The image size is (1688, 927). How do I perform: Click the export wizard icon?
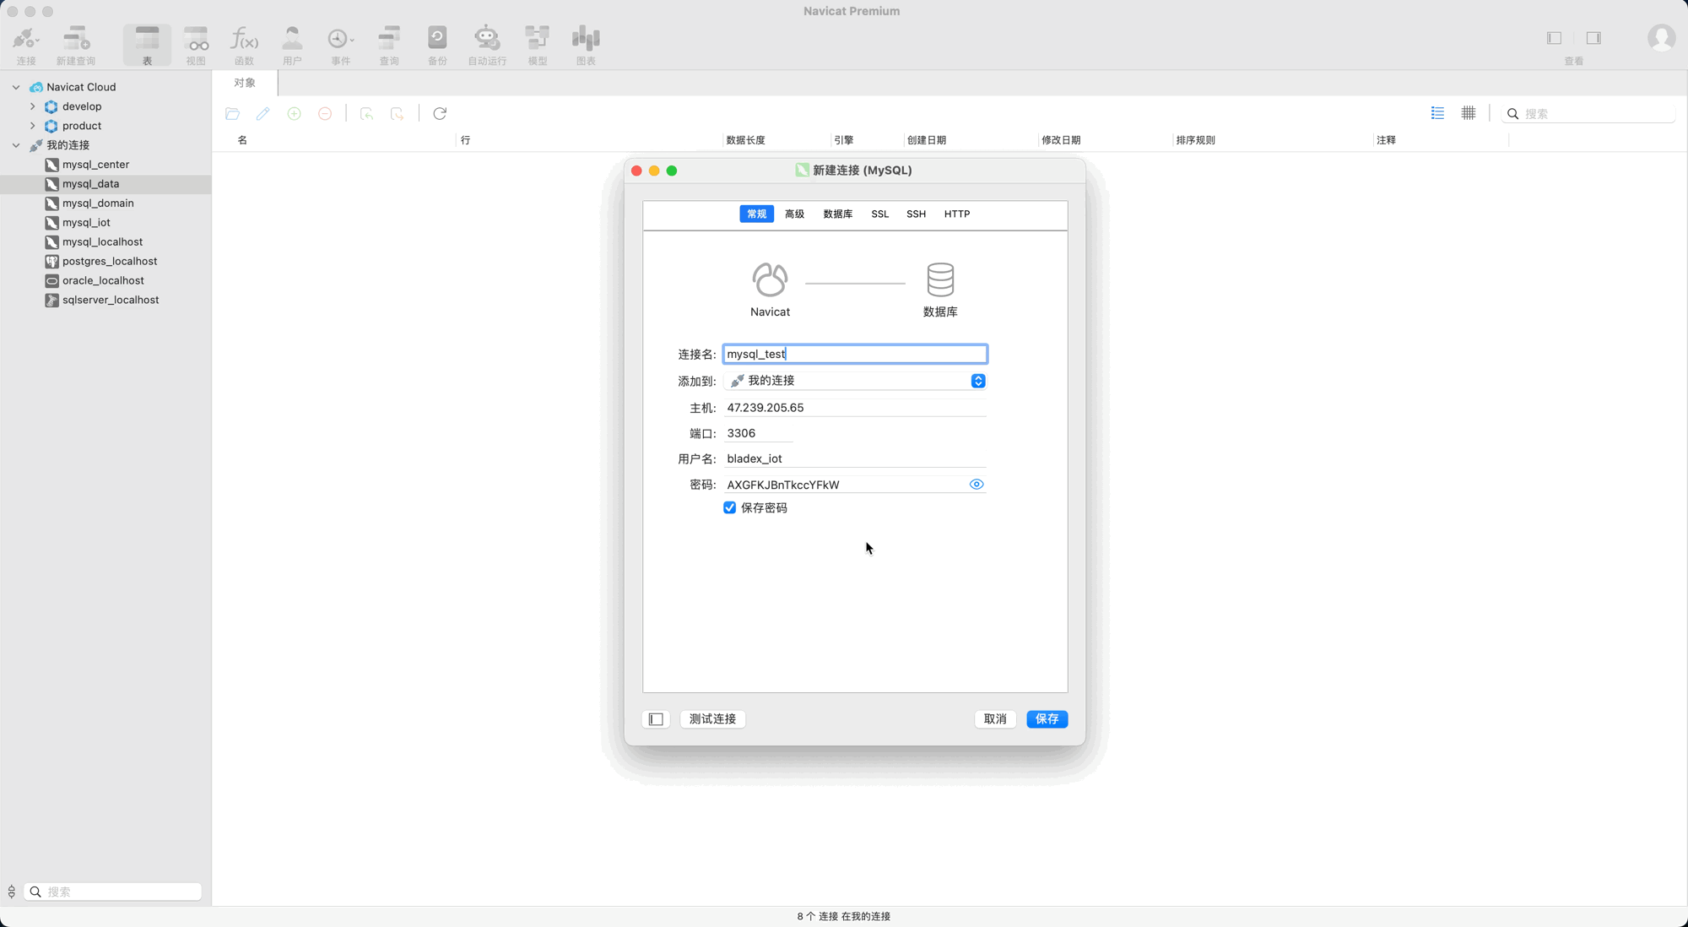point(397,113)
